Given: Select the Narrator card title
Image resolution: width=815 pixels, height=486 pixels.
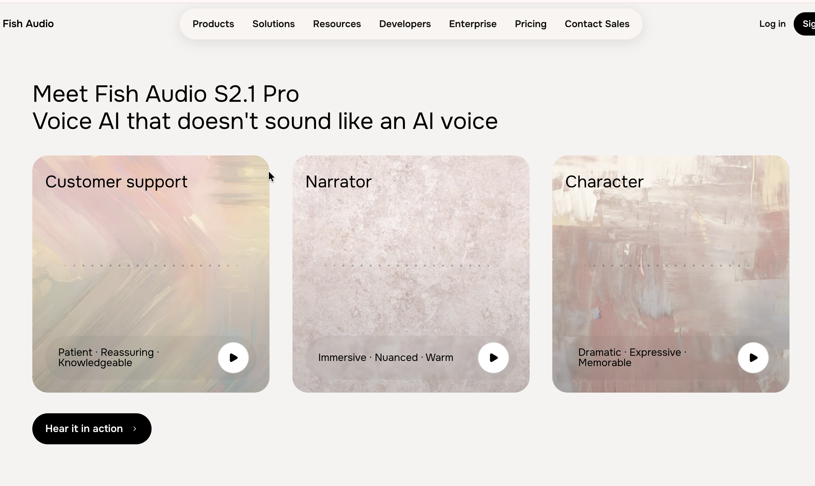Looking at the screenshot, I should (x=338, y=182).
